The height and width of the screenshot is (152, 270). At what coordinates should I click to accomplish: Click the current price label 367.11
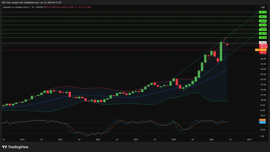(263, 45)
